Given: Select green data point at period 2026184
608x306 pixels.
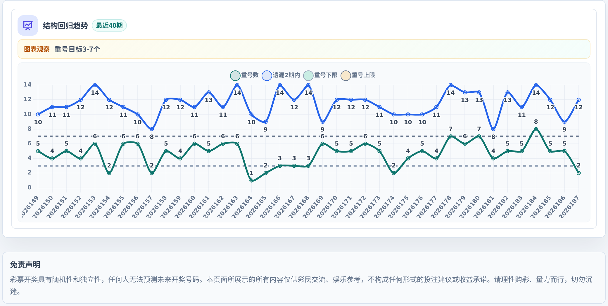Looking at the screenshot, I should point(536,129).
